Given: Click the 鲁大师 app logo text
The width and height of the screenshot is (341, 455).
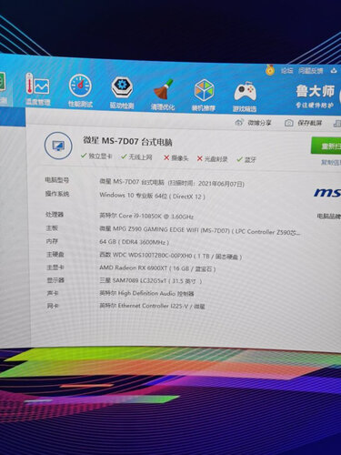Looking at the screenshot, I should (x=315, y=91).
